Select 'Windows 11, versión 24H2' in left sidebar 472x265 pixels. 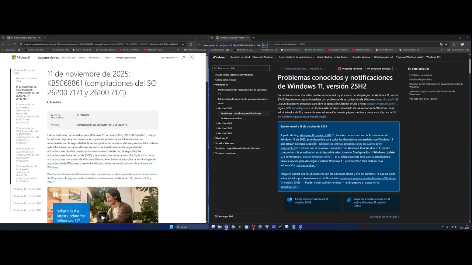pos(27,189)
